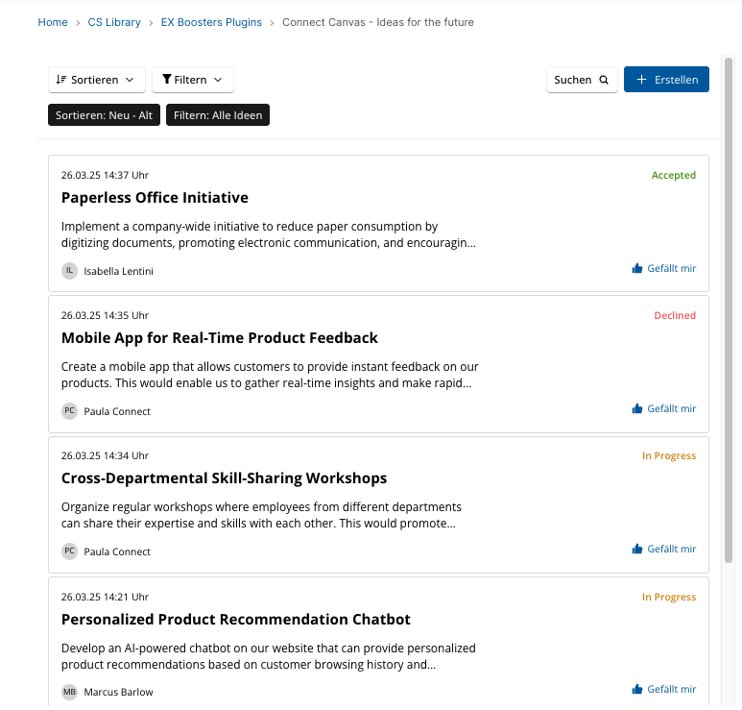This screenshot has width=742, height=710.
Task: Click the thumbs-up icon on Paperless Office Initiative
Action: click(x=637, y=269)
